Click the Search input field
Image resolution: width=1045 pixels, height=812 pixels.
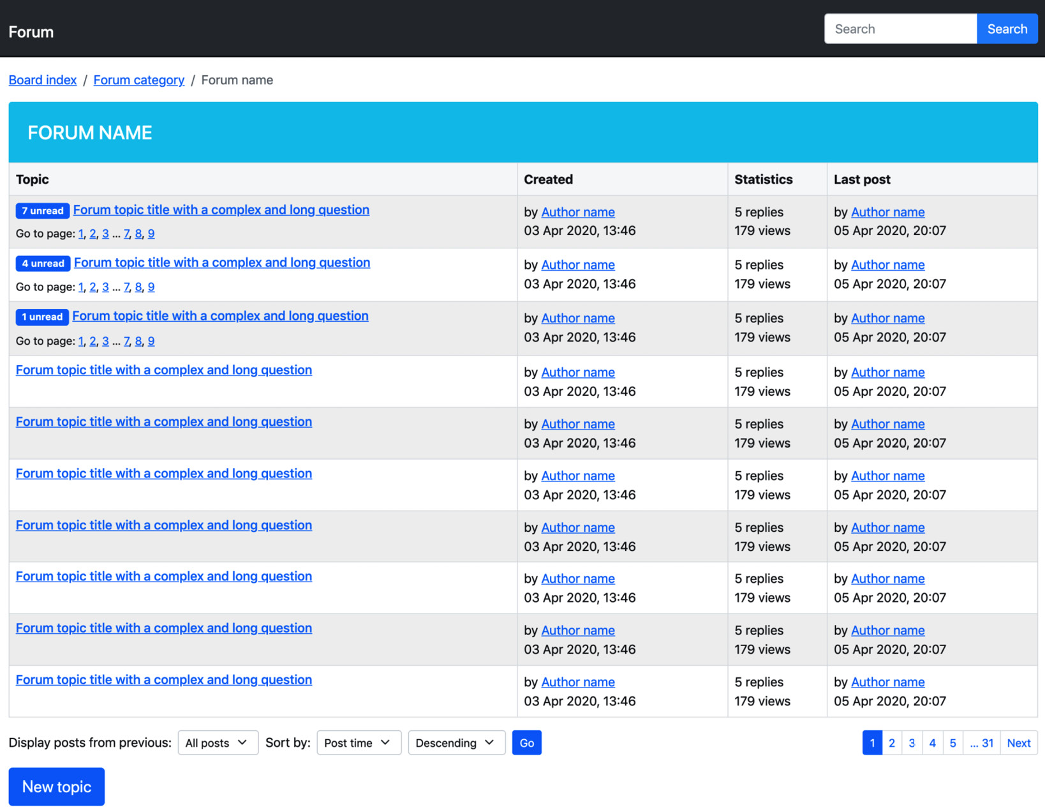(x=900, y=29)
